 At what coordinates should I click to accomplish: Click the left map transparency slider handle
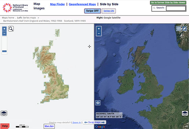coord(4,51)
